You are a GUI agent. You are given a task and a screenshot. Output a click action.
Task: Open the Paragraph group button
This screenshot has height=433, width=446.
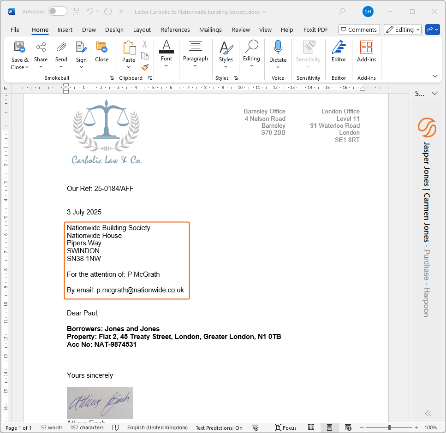pos(196,54)
